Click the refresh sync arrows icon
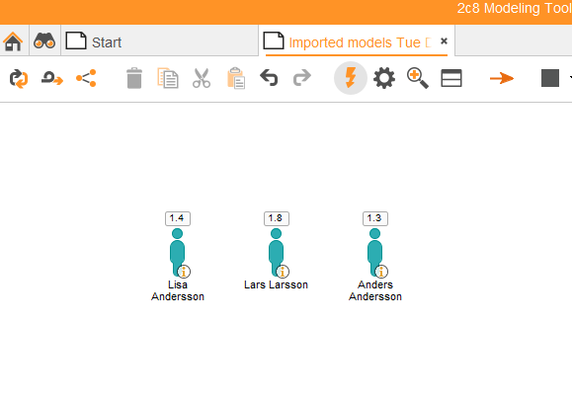This screenshot has height=403, width=572. (19, 78)
